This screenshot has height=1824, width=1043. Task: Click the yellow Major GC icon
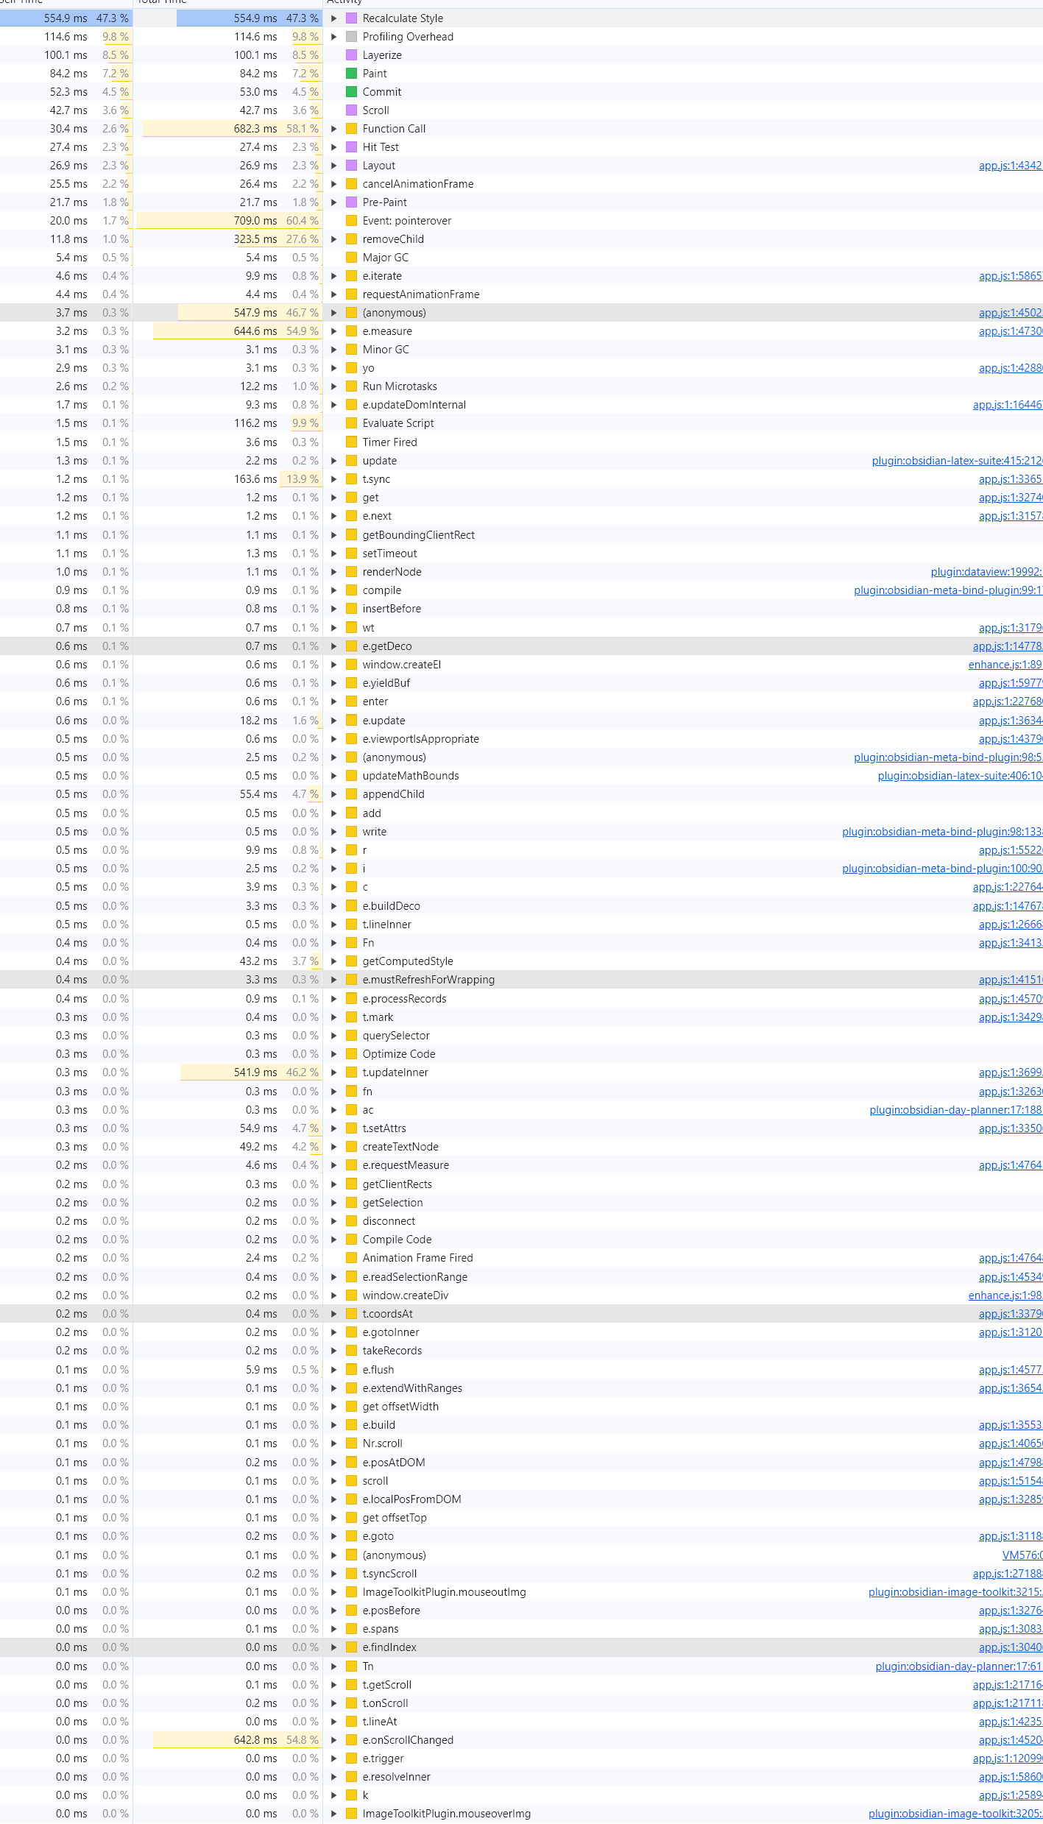pos(352,258)
